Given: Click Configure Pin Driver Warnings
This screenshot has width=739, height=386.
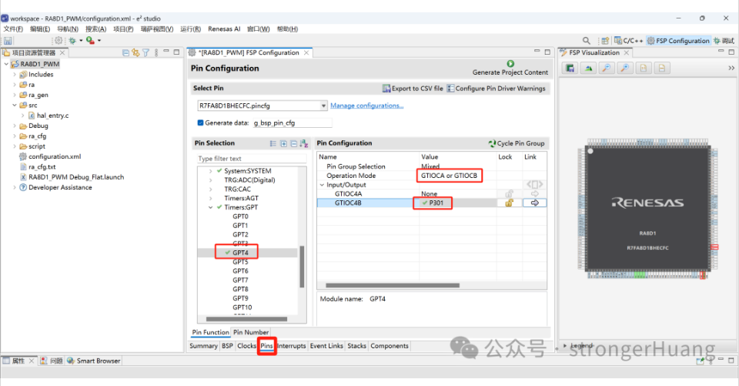Looking at the screenshot, I should (x=496, y=89).
